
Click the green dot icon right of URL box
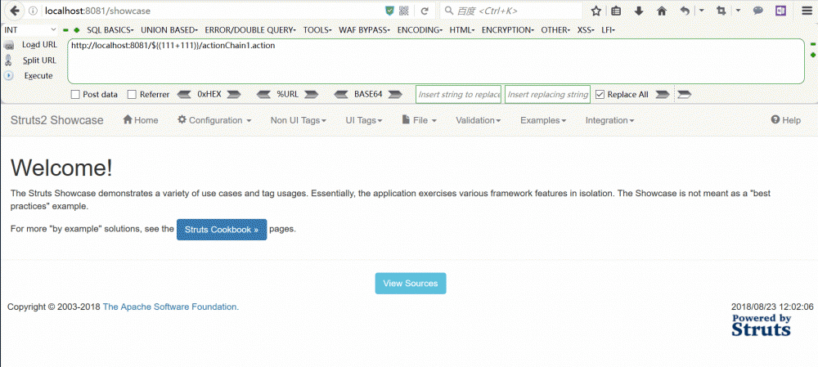tap(812, 55)
